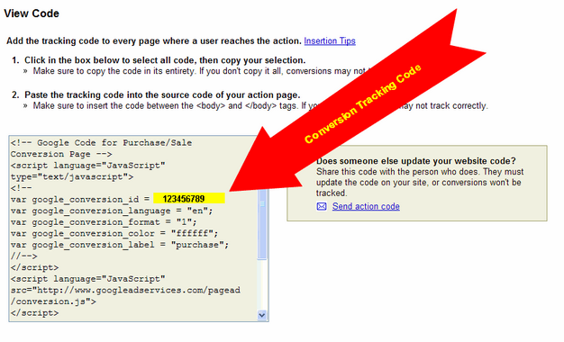Image resolution: width=564 pixels, height=342 pixels.
Task: Click the 'var google_conversion_language = "en";' line
Action: click(112, 211)
